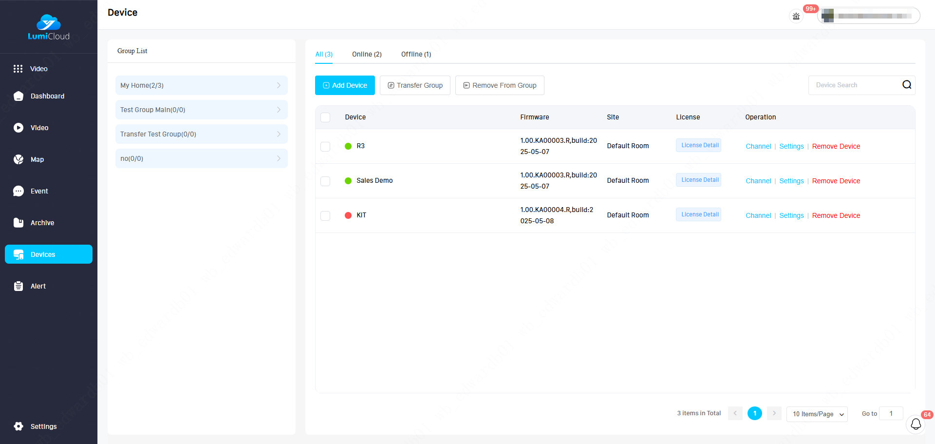Go to Archive in the sidebar

tap(42, 223)
